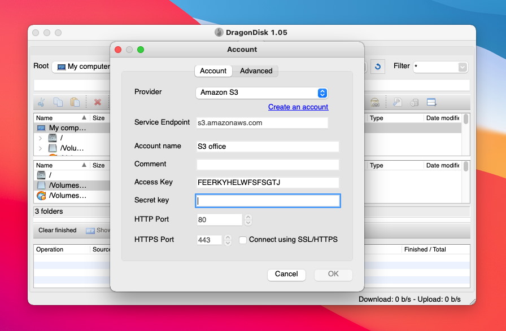
Task: Click the red X Delete icon
Action: [x=98, y=103]
